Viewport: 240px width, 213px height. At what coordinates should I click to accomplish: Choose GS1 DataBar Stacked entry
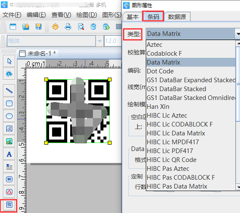pyautogui.click(x=191, y=89)
